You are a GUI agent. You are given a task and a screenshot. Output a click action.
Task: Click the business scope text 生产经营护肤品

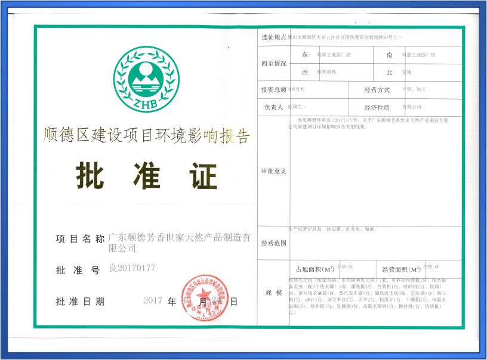pyautogui.click(x=332, y=229)
